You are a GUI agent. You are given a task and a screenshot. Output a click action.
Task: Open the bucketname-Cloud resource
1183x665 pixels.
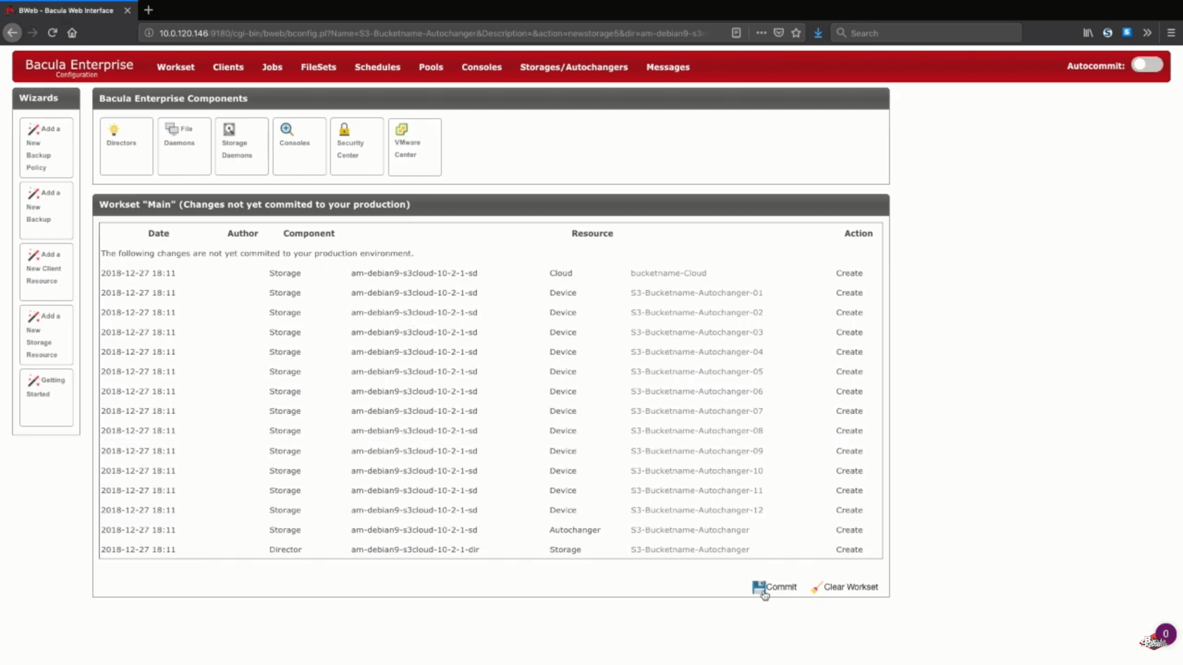669,273
